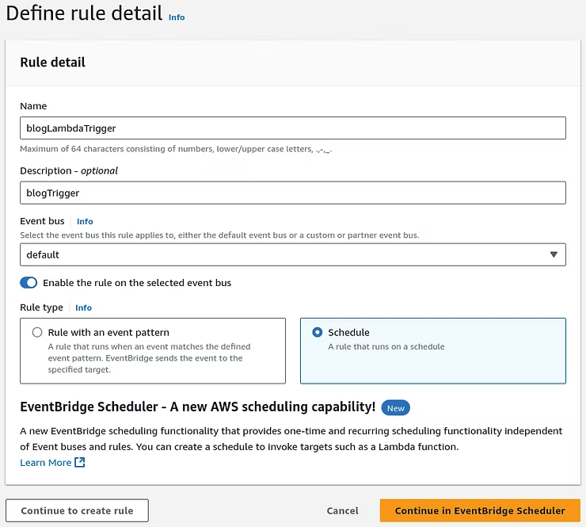The width and height of the screenshot is (586, 527).
Task: Click 'EventBridge Scheduler - A new AWS scheduling capability!' heading
Action: [x=198, y=407]
